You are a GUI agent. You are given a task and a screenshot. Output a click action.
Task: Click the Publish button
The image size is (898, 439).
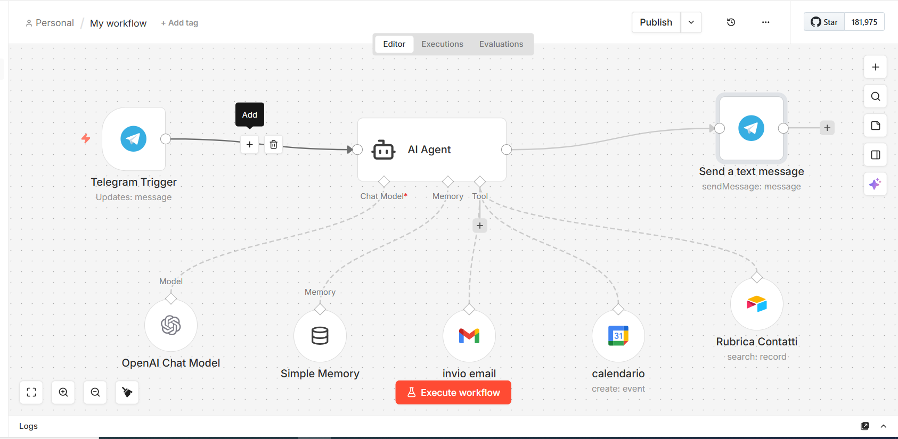coord(656,22)
